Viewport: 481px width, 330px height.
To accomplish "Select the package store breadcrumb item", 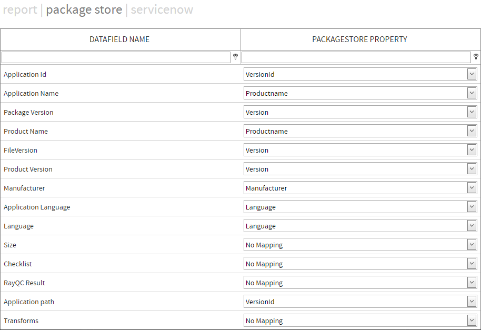I will [x=84, y=9].
